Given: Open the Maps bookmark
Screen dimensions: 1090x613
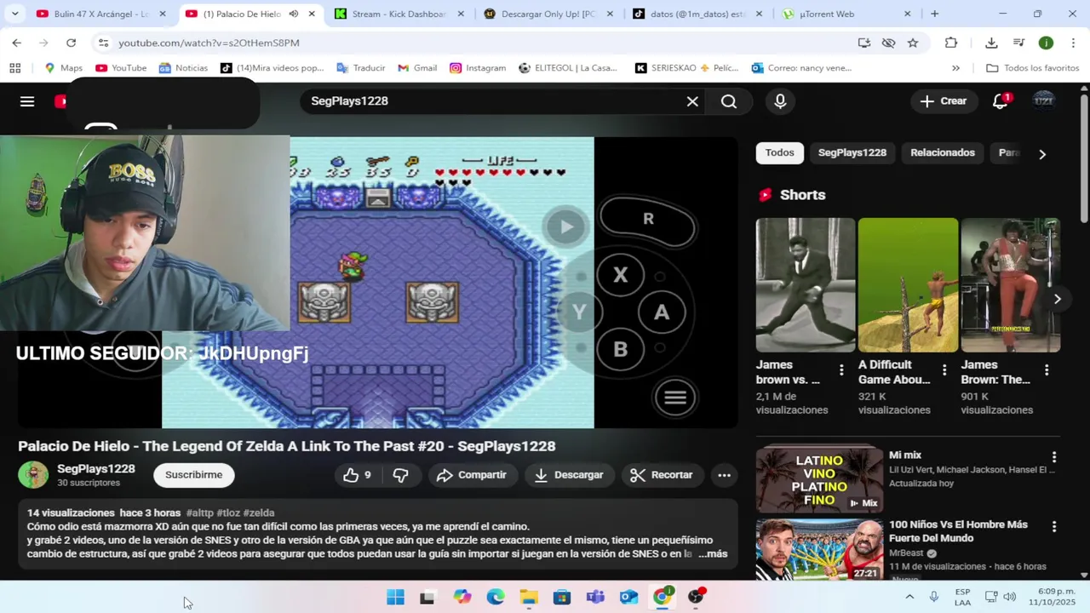Looking at the screenshot, I should point(63,68).
